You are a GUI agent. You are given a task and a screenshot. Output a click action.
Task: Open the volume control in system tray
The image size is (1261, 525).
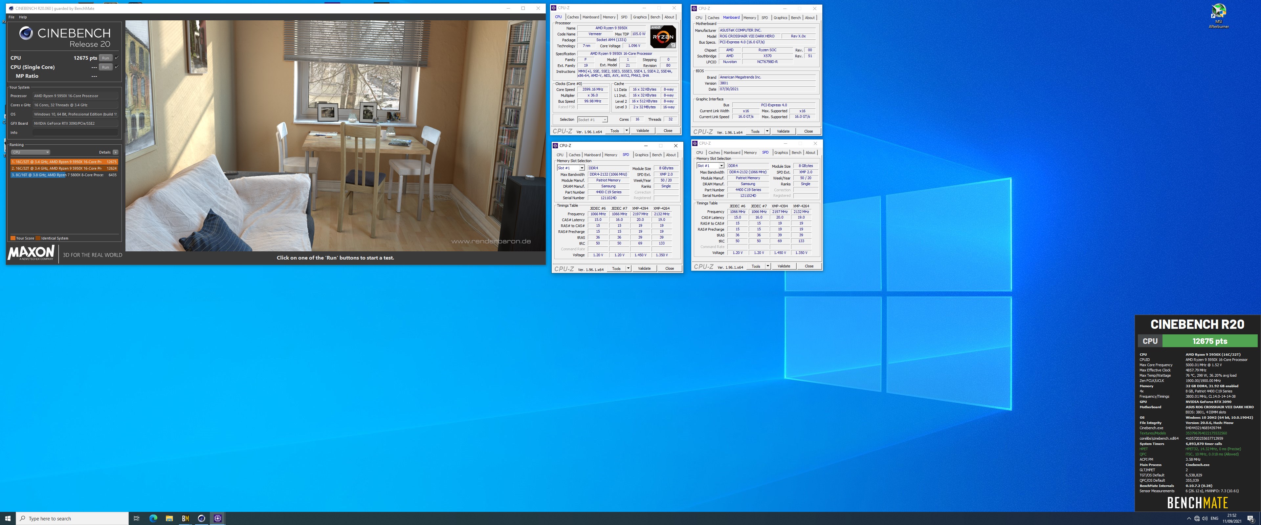pyautogui.click(x=1205, y=518)
